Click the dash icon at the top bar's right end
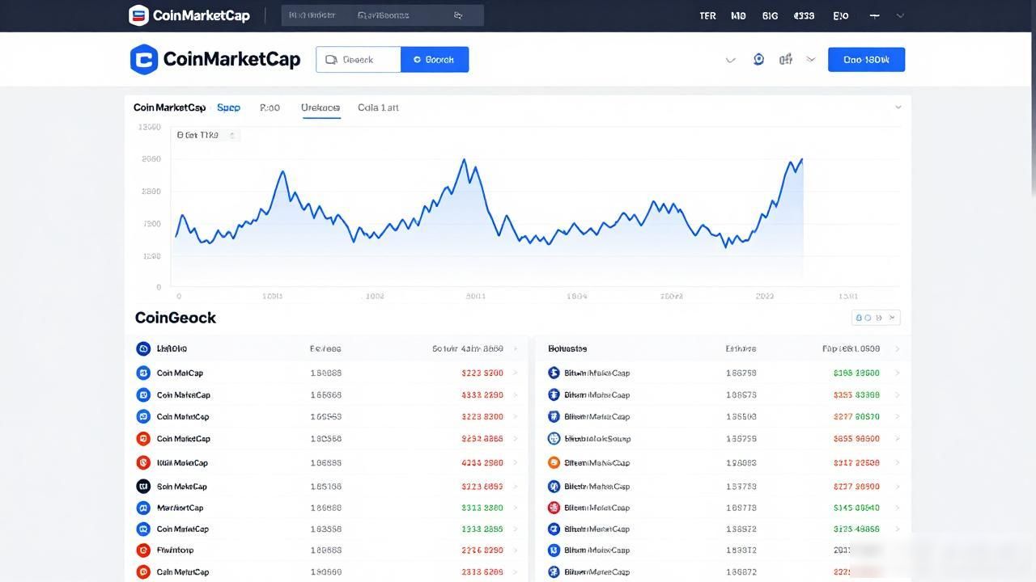 coord(874,15)
